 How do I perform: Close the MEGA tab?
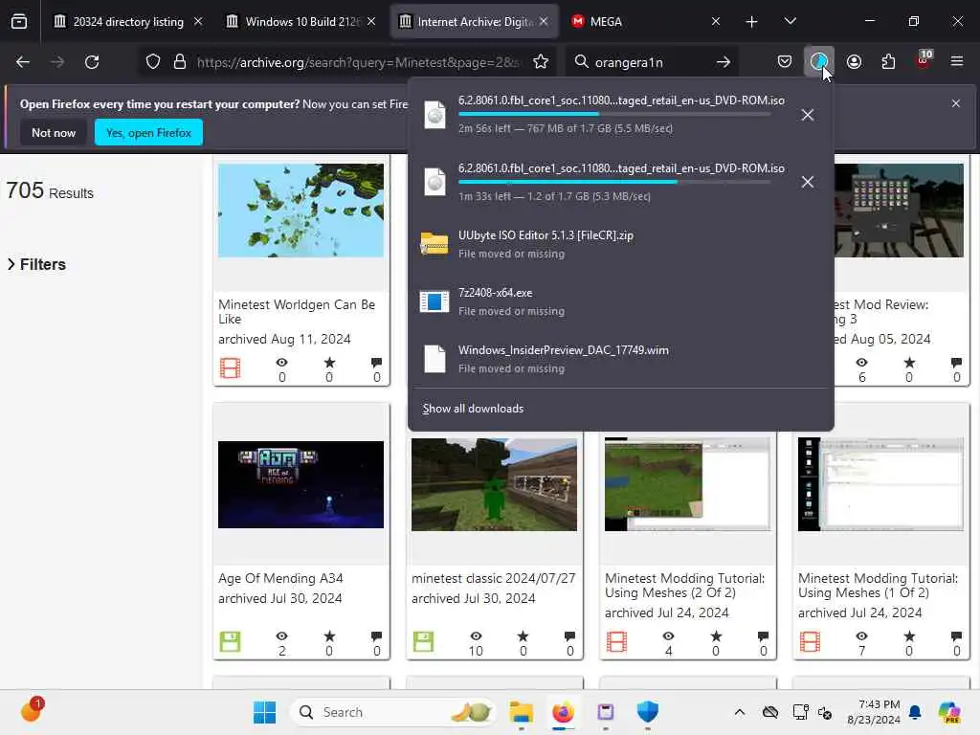point(716,22)
